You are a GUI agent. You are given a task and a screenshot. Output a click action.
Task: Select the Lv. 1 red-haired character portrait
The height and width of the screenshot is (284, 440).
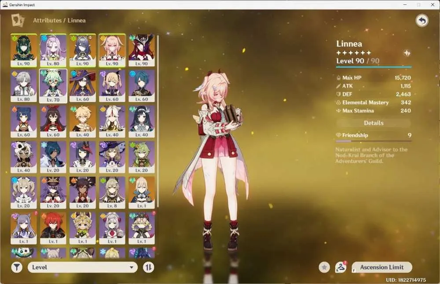(x=53, y=228)
